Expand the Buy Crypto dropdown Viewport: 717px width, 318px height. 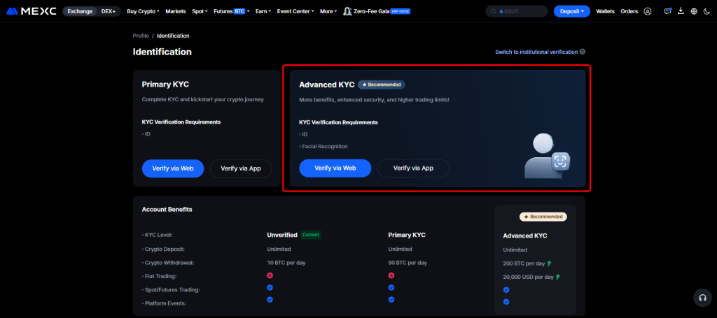143,11
